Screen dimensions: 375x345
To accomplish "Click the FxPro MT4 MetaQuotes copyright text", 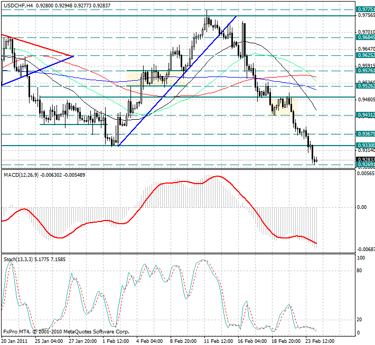I will pyautogui.click(x=66, y=332).
